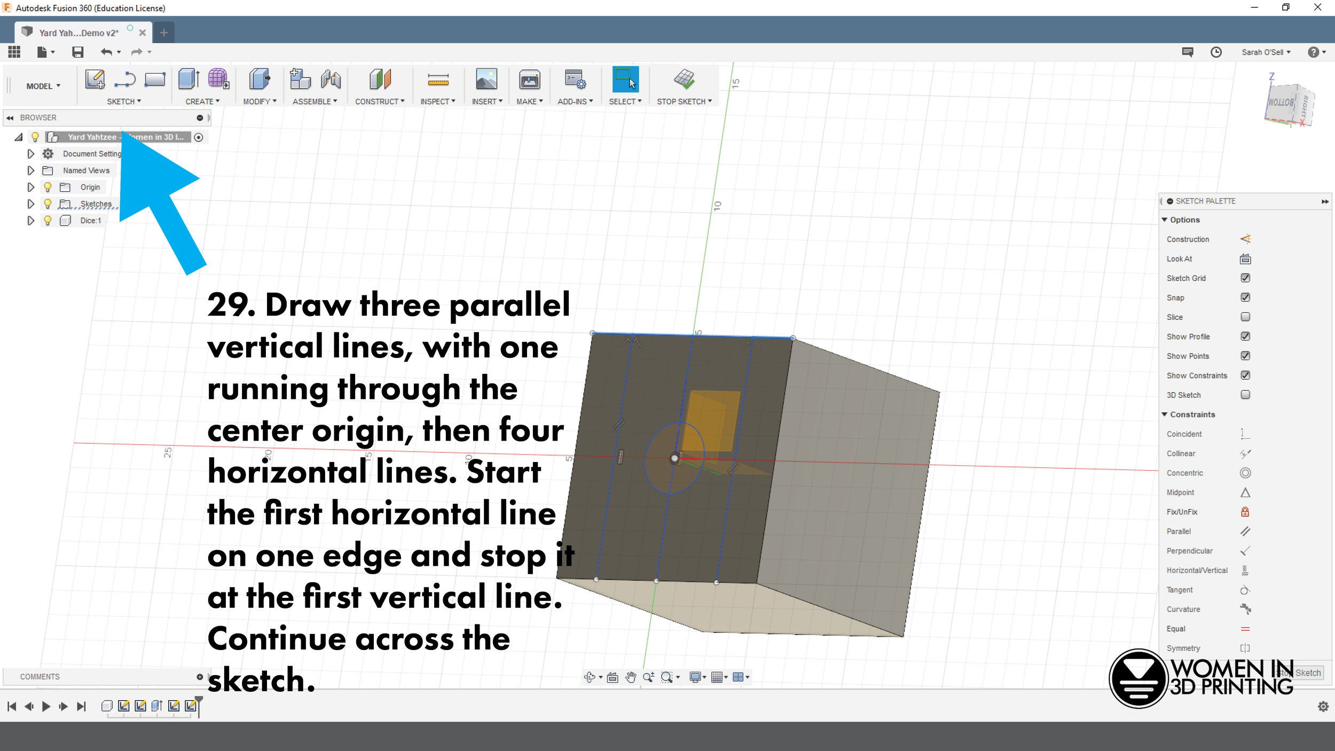Expand the Dice:1 component
Screen dimensions: 1335x751
click(x=31, y=220)
